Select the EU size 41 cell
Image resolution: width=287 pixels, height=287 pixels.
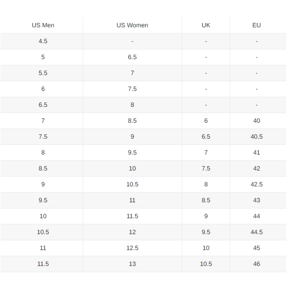click(x=257, y=152)
